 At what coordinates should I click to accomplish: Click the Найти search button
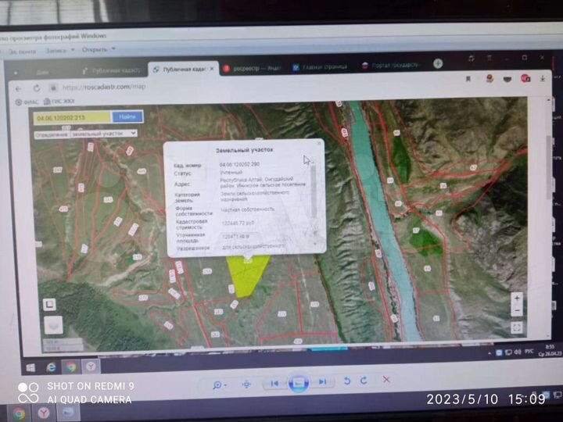click(127, 116)
